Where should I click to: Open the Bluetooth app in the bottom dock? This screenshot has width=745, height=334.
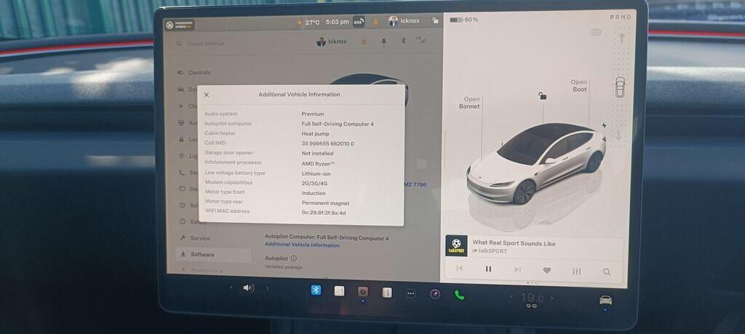click(x=316, y=290)
